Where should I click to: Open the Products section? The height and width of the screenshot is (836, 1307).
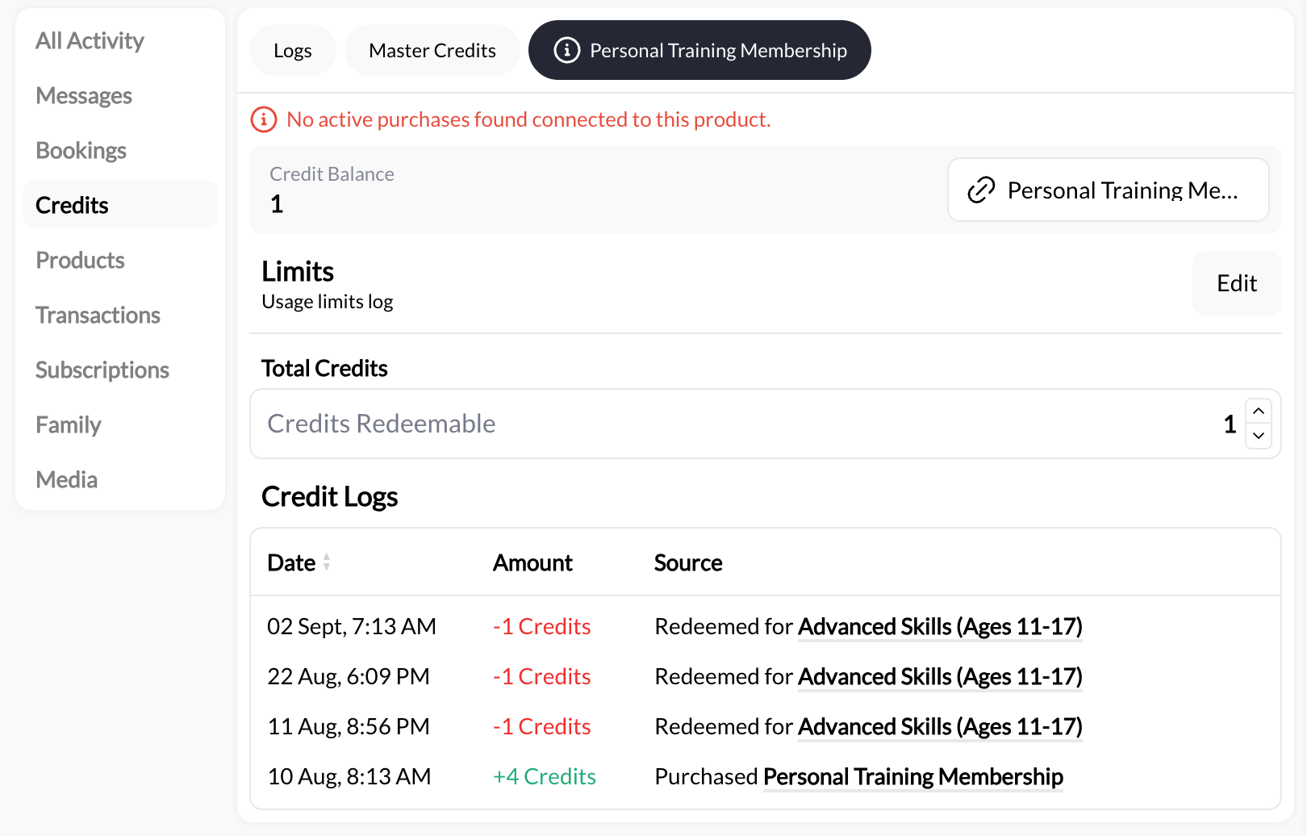pyautogui.click(x=80, y=260)
